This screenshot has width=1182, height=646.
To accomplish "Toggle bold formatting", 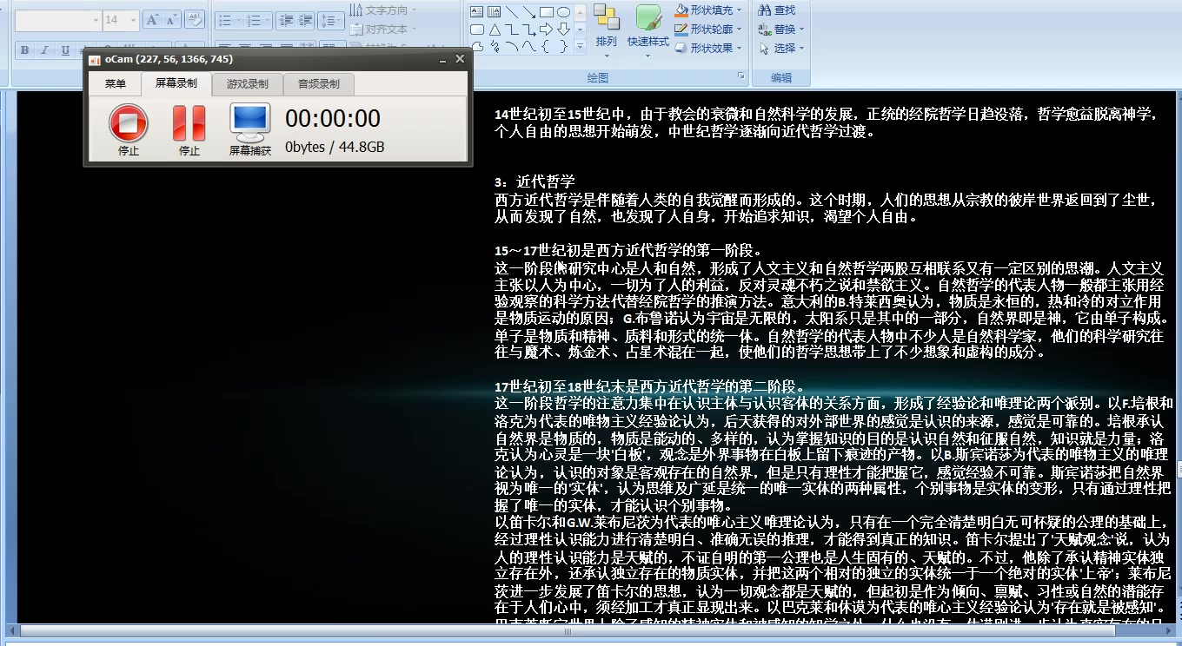I will [x=24, y=50].
